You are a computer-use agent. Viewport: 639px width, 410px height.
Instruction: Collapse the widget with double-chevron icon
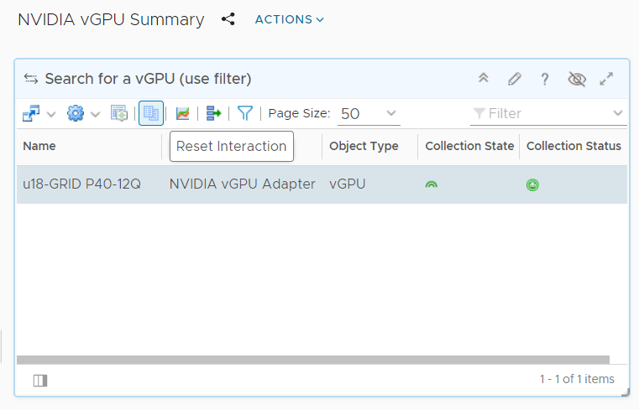(x=484, y=79)
